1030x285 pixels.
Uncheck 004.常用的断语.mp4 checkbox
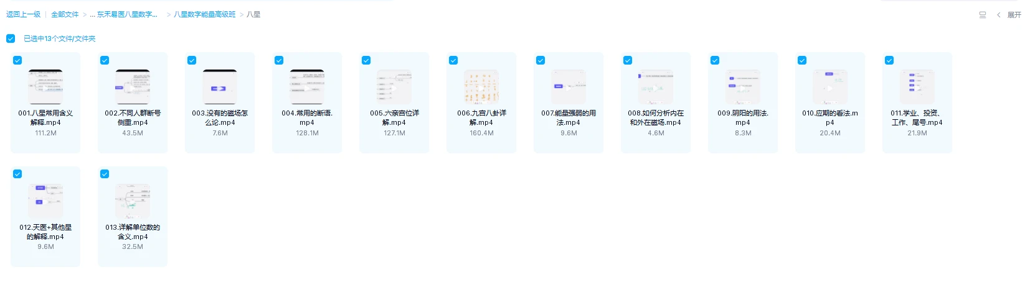click(x=279, y=60)
